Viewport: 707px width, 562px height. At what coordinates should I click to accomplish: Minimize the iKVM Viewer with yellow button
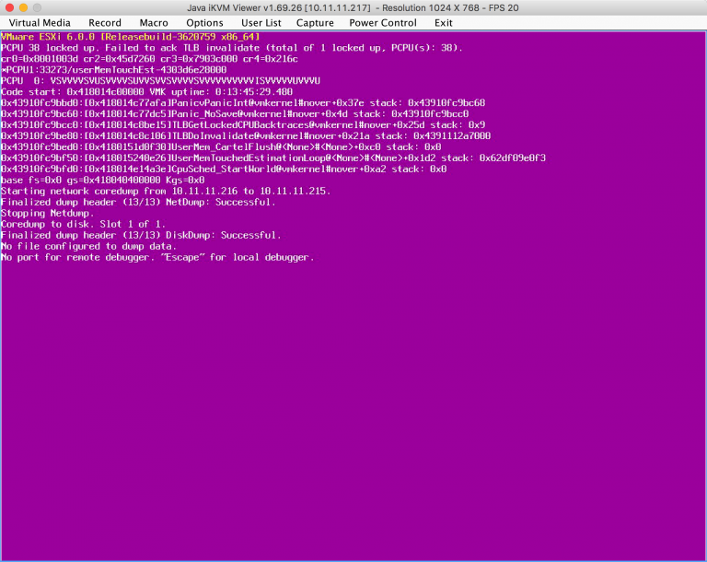tap(26, 6)
